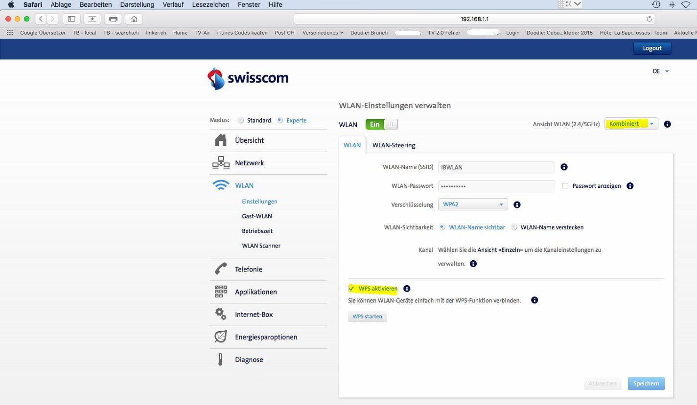The height and width of the screenshot is (405, 697).
Task: Open the TV 2.0 Fehler bookmark
Action: (444, 33)
